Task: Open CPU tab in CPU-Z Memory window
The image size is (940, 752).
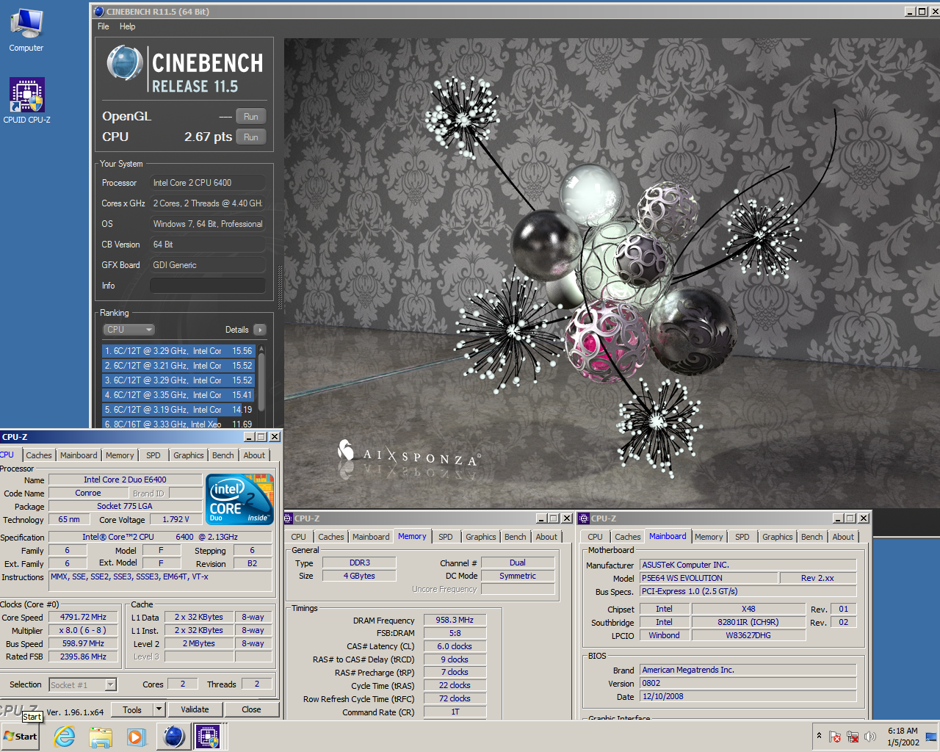Action: click(x=299, y=537)
